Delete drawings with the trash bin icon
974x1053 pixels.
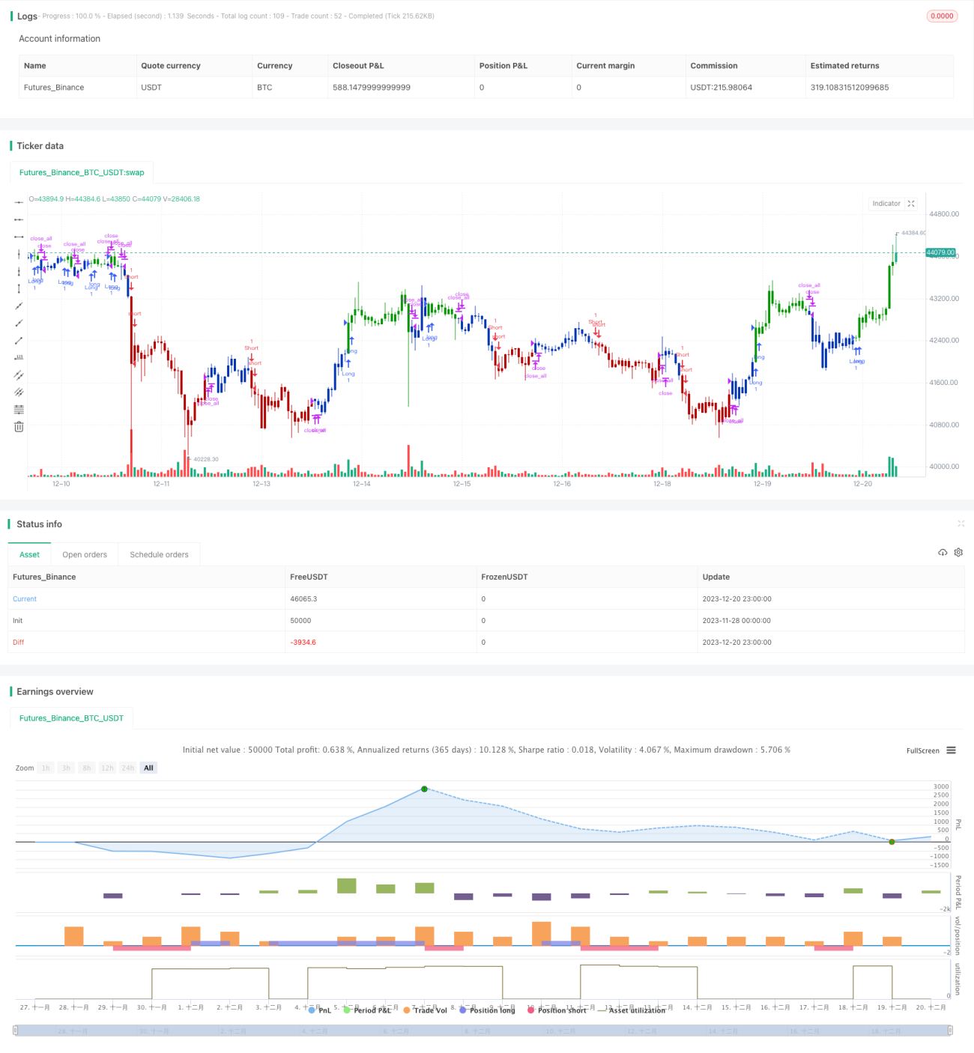(19, 427)
